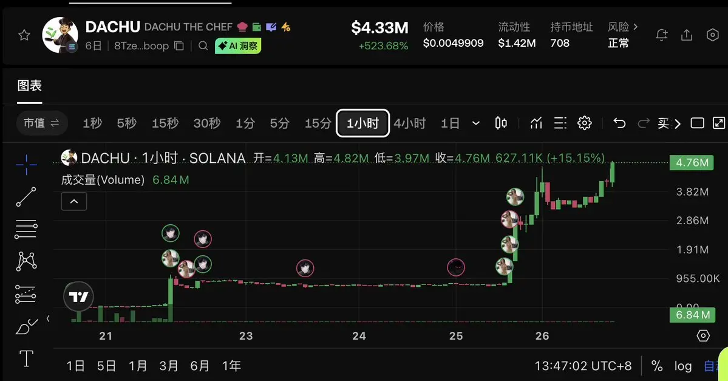Select 4小时 timeframe
The image size is (728, 381).
click(x=409, y=123)
